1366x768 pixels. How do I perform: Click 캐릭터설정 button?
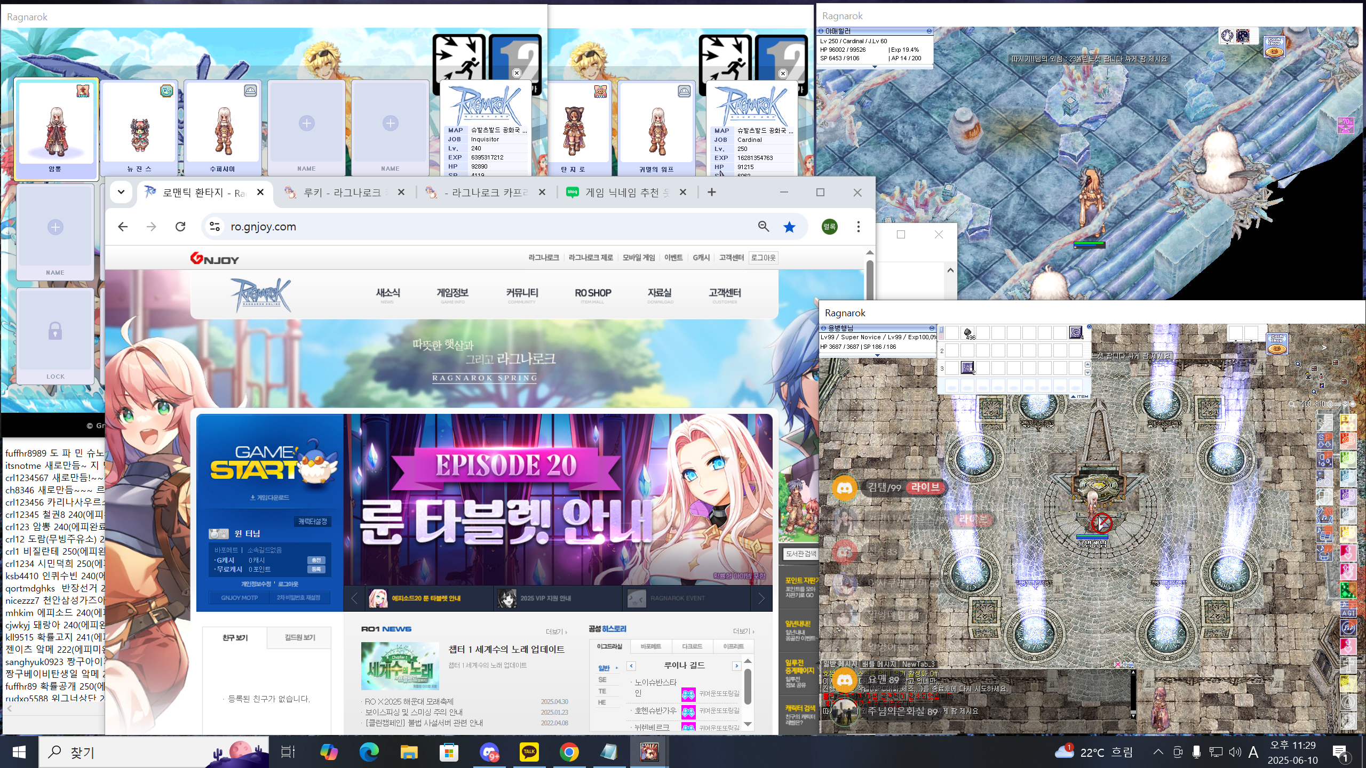coord(313,522)
